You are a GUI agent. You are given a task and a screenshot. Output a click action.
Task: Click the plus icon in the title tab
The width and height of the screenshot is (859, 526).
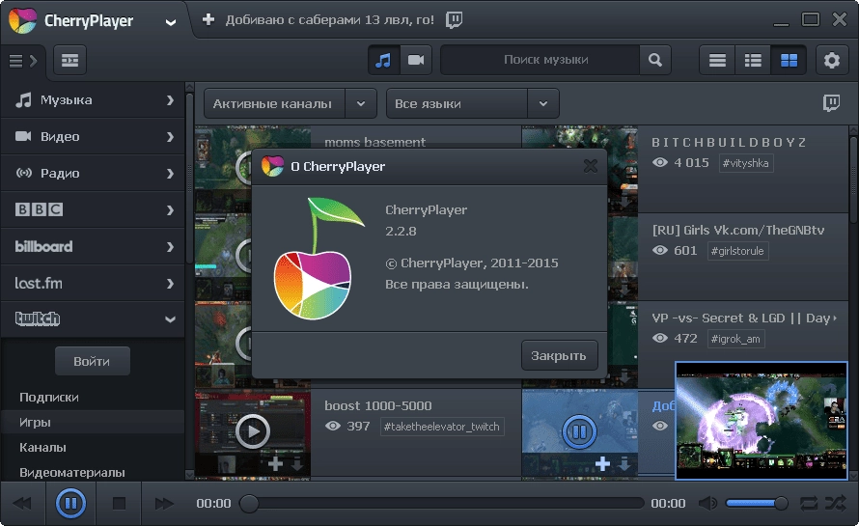tap(208, 19)
